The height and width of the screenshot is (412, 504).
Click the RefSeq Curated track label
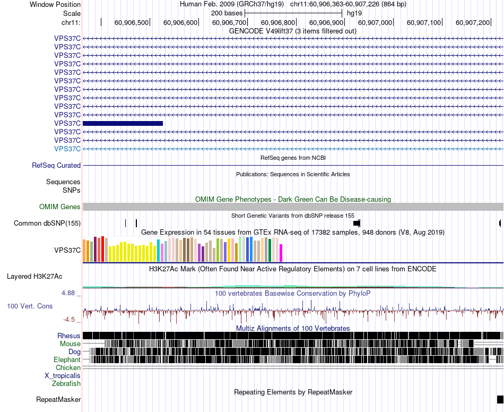56,165
